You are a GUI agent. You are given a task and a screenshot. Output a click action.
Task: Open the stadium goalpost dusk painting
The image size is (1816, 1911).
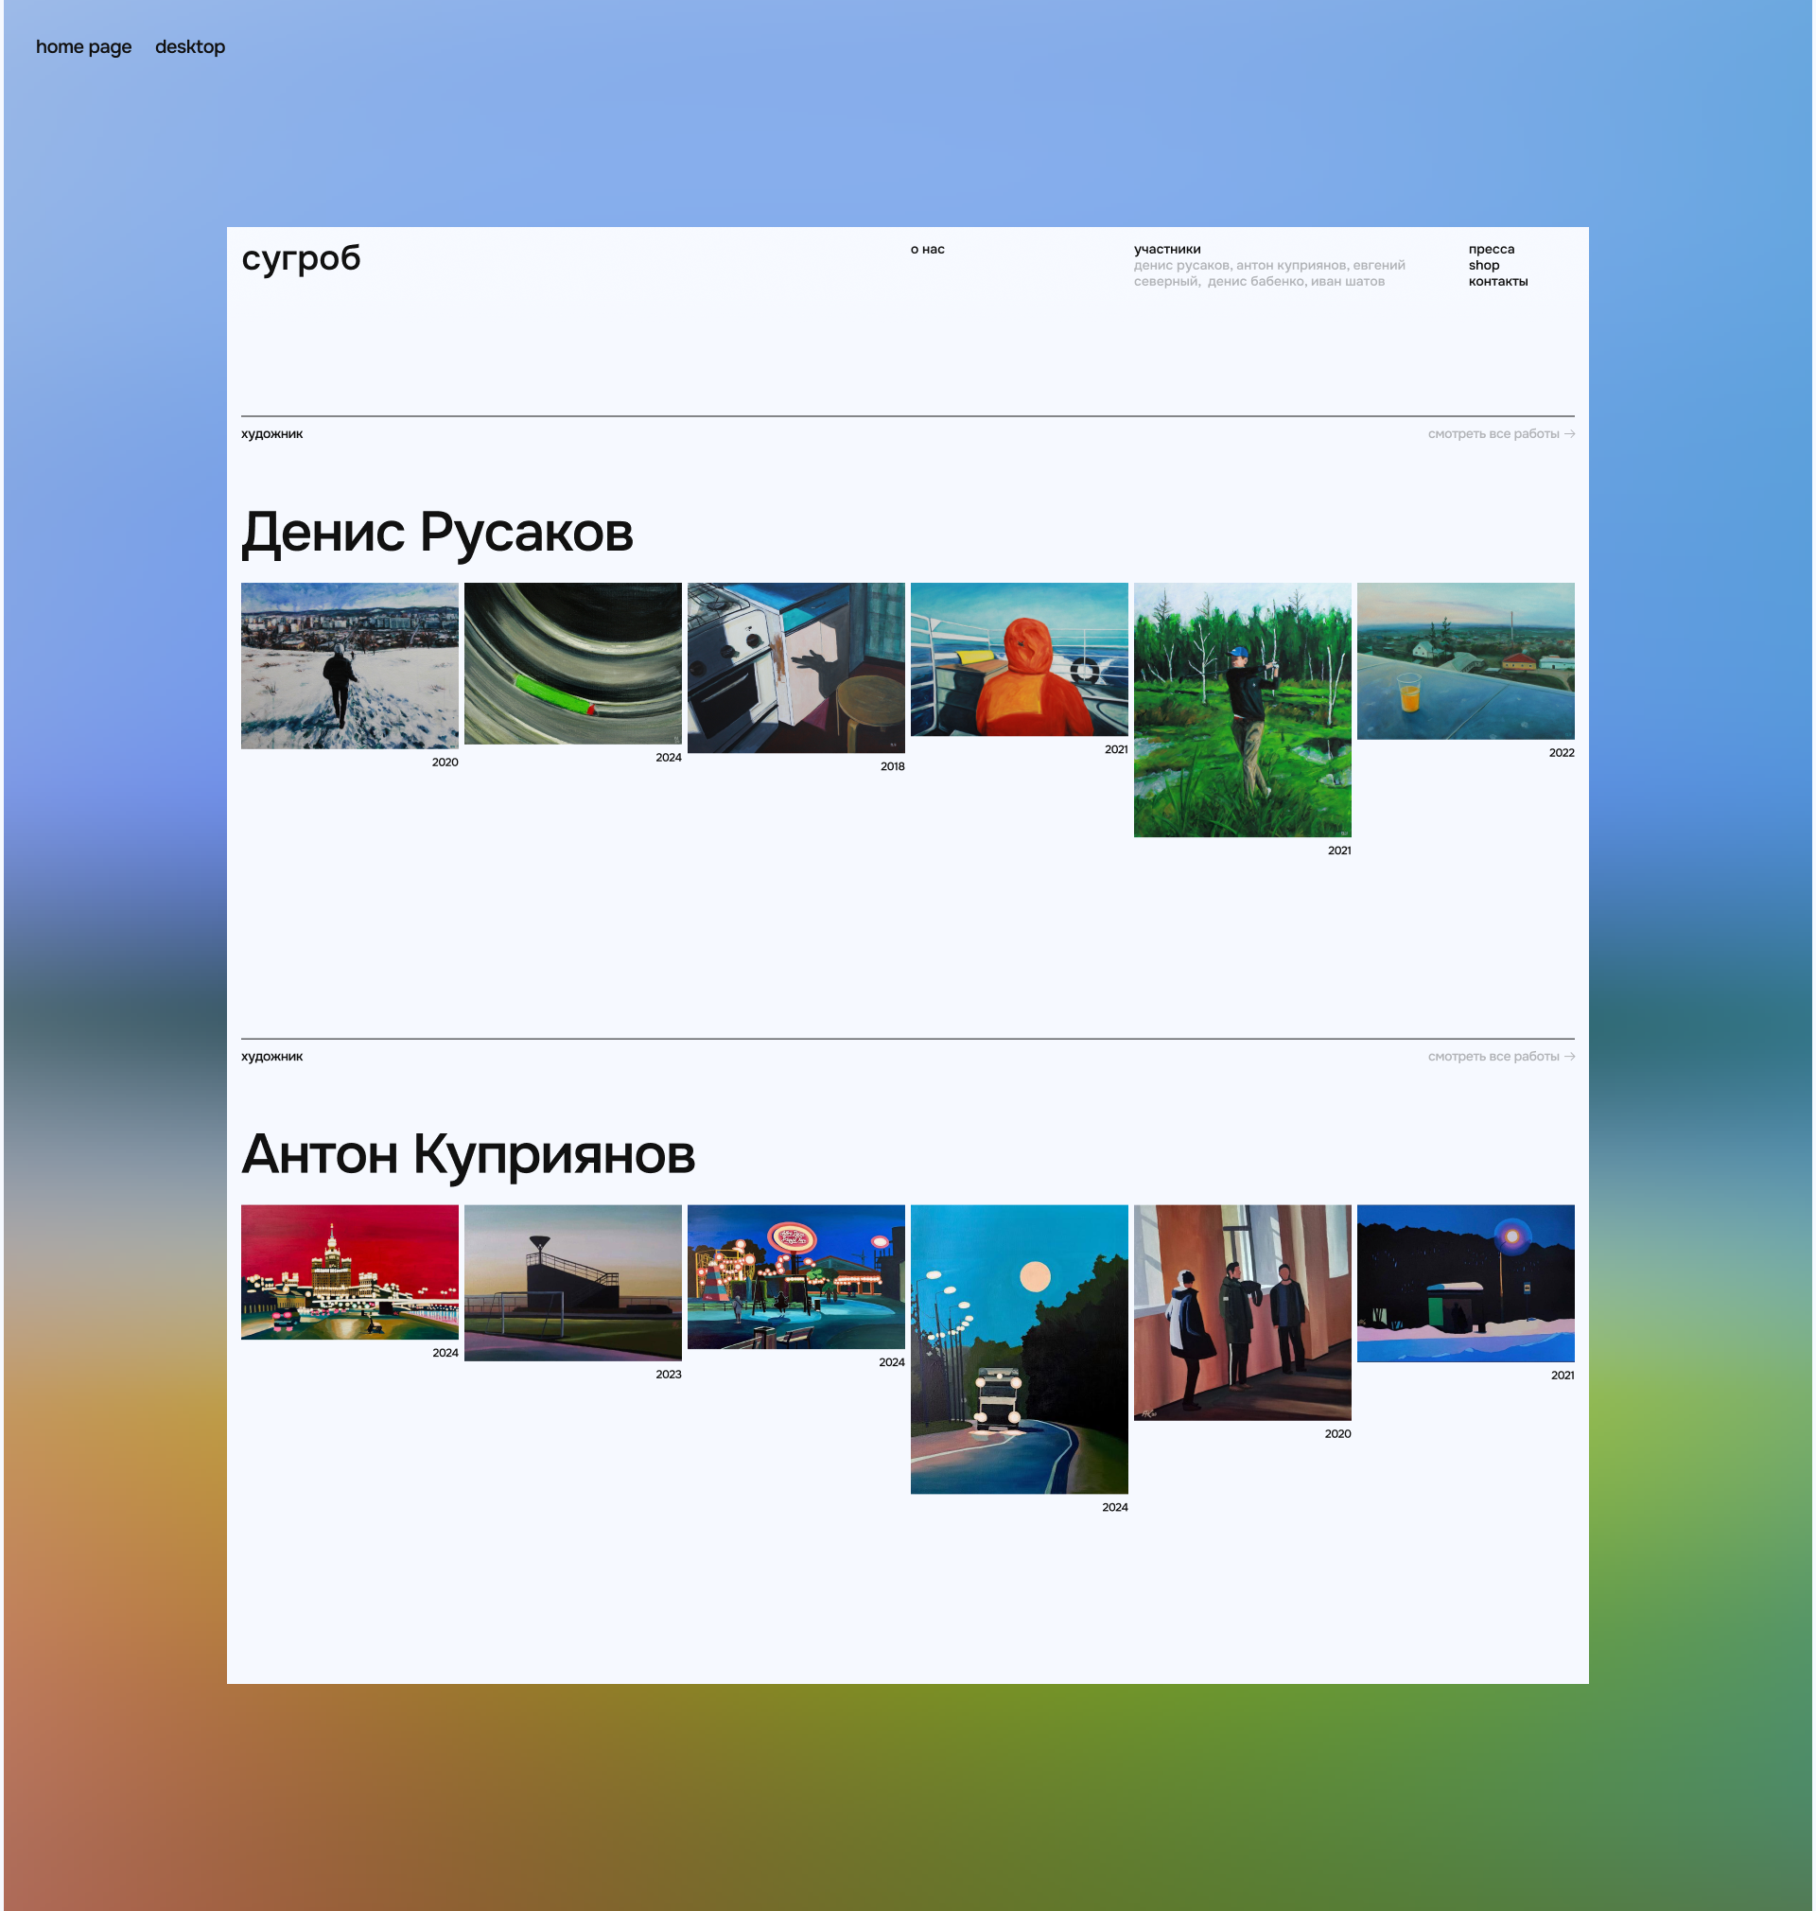point(572,1282)
